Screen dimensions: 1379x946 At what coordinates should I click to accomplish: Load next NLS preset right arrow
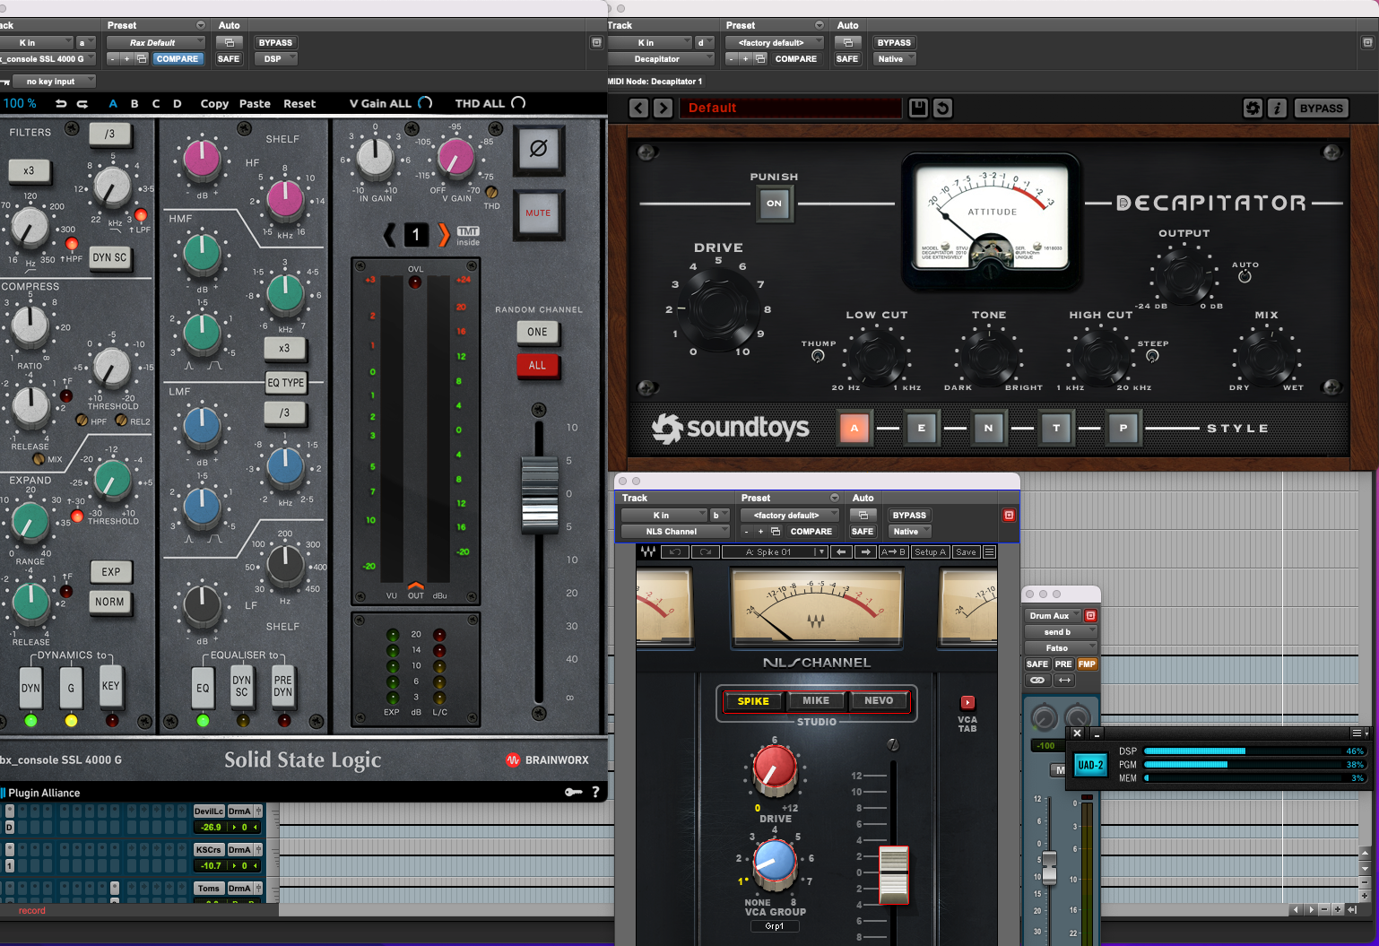[x=864, y=552]
